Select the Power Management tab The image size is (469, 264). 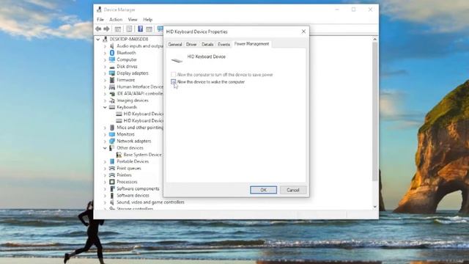(x=251, y=44)
